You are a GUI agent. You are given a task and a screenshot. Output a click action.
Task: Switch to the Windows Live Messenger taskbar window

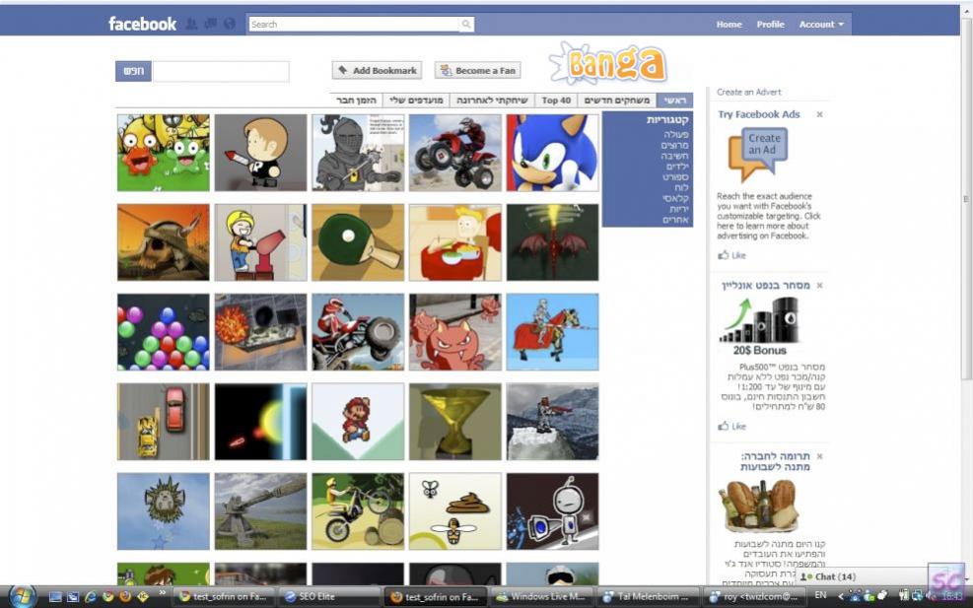tap(542, 597)
